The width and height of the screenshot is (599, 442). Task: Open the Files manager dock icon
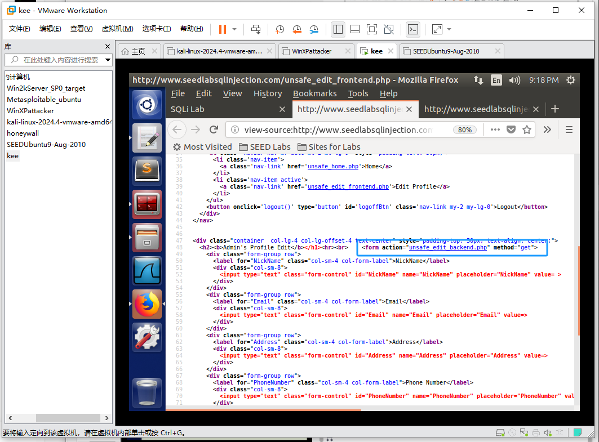pyautogui.click(x=147, y=238)
